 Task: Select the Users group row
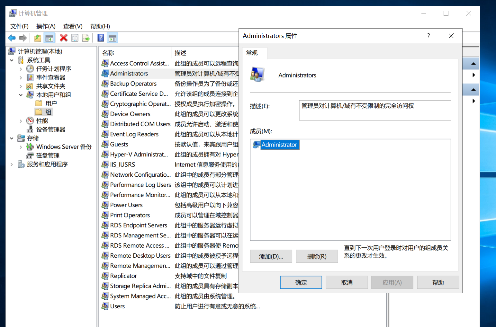click(117, 306)
